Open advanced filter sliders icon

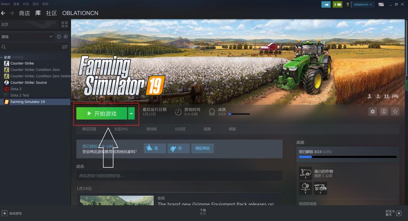click(x=65, y=47)
